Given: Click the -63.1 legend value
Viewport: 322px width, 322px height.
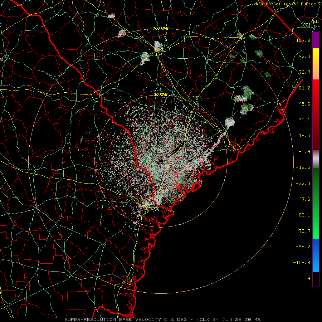Looking at the screenshot, I should 303,215.
